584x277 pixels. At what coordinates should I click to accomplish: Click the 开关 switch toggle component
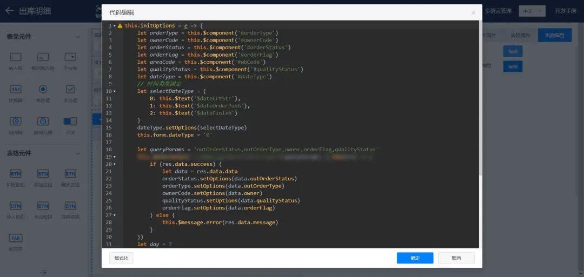[x=70, y=121]
